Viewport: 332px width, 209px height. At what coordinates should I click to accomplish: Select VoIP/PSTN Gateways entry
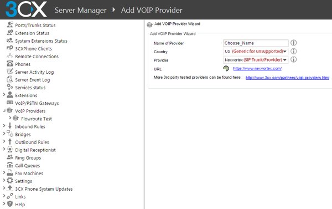37,103
